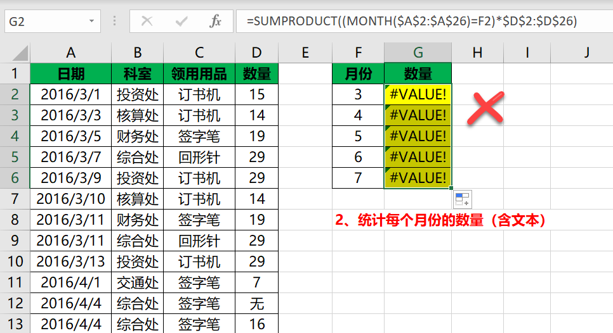Select row 7 header
613x333 pixels.
coord(15,199)
